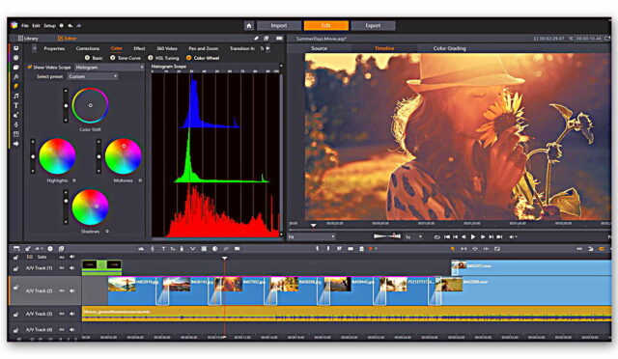Open the Color Grading tab

[x=450, y=48]
